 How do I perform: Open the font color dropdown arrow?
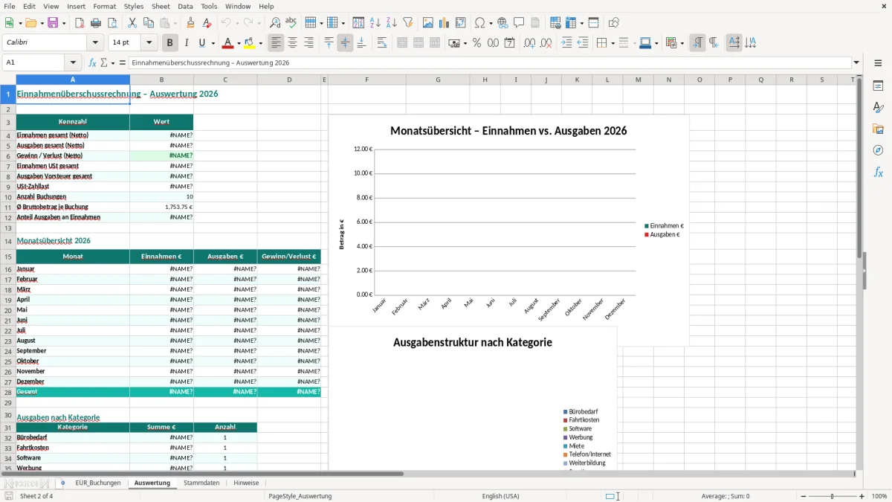coord(239,43)
